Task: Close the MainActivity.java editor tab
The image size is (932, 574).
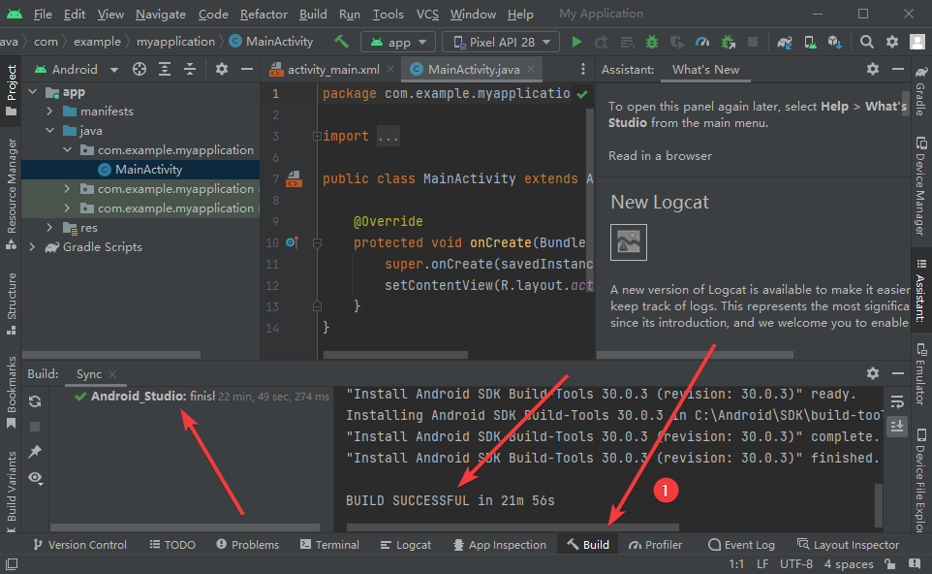Action: [x=531, y=69]
